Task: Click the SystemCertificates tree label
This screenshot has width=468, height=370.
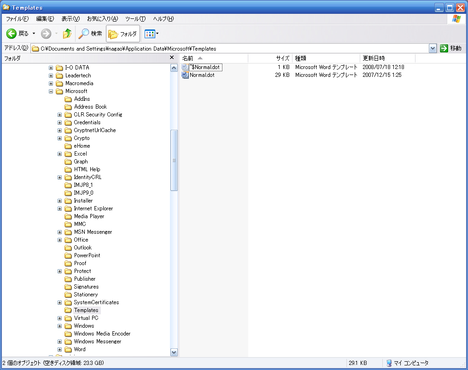Action: pyautogui.click(x=96, y=302)
